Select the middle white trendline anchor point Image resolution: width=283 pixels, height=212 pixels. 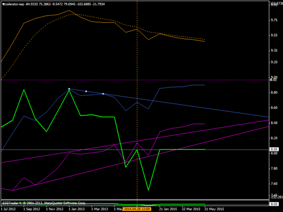pyautogui.click(x=86, y=91)
